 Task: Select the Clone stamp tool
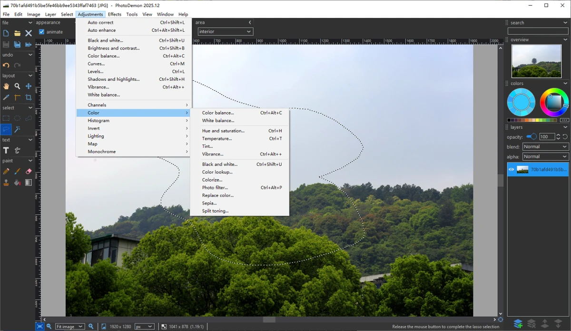coord(6,182)
